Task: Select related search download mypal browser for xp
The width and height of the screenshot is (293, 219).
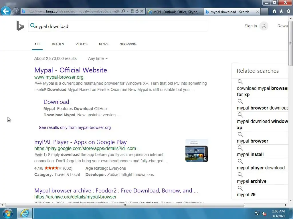Action: (262, 91)
